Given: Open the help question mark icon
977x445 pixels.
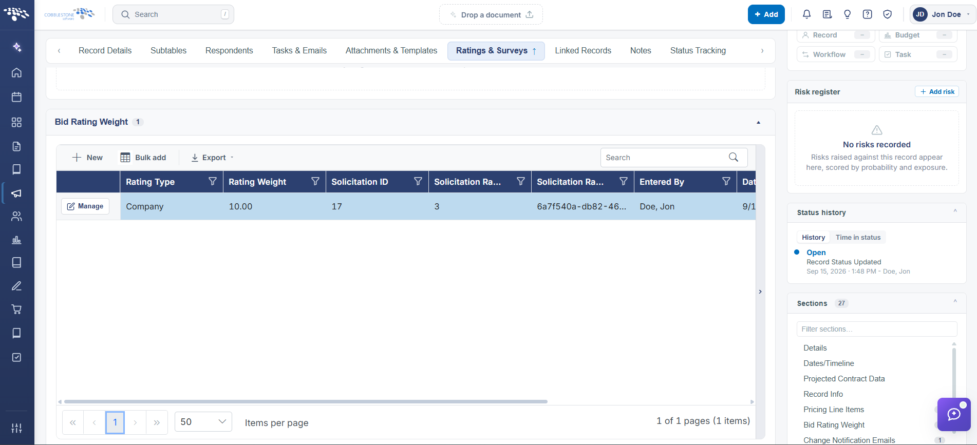Looking at the screenshot, I should coord(867,14).
